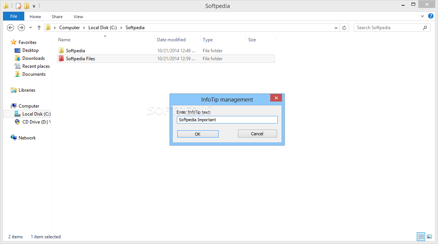Open Recent places in the navigation pane
This screenshot has height=244, width=438.
[x=36, y=66]
